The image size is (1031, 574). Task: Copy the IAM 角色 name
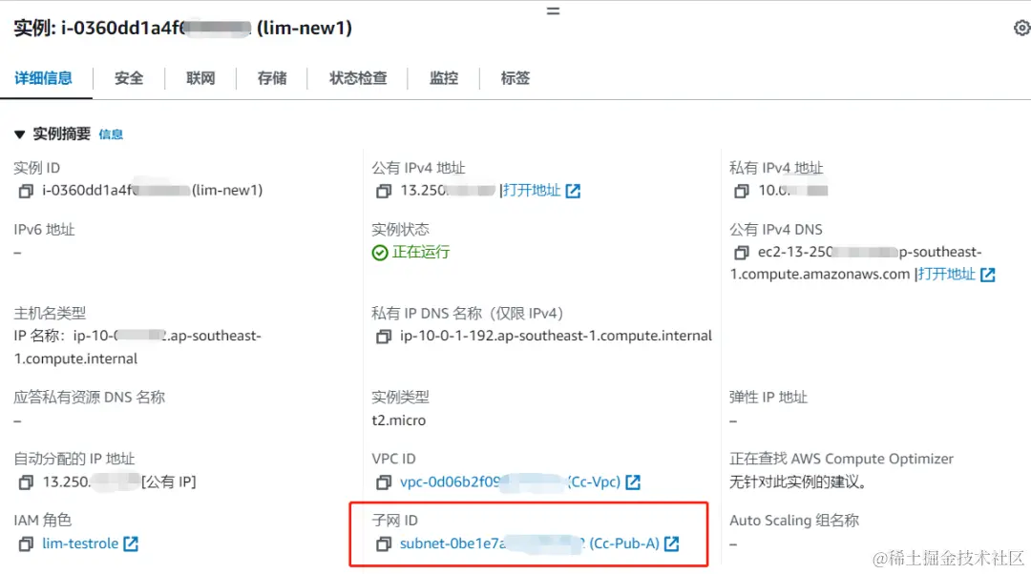[x=26, y=543]
